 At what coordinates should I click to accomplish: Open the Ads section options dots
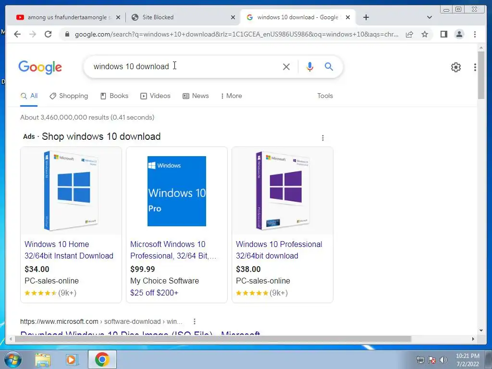pyautogui.click(x=323, y=138)
